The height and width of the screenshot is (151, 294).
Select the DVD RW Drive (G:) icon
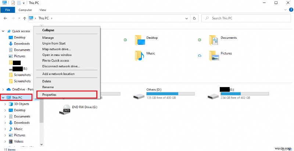tap(65, 110)
